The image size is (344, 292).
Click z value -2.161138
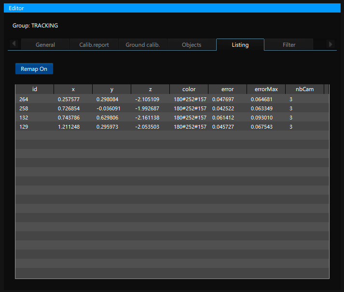tap(147, 118)
